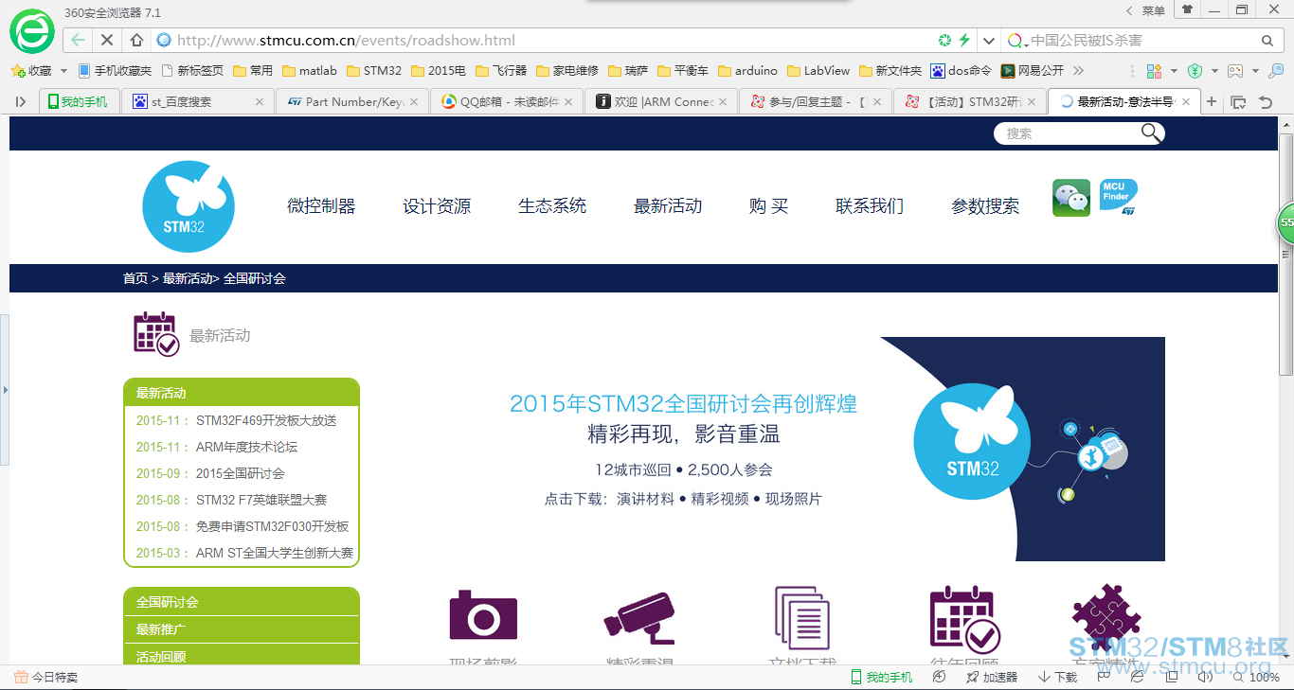Screen dimensions: 1294x690
Task: Select 全国研讨会 in the green sidebar menu
Action: click(x=242, y=602)
